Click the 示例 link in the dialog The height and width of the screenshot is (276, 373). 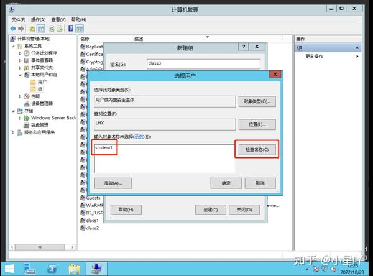[139, 137]
